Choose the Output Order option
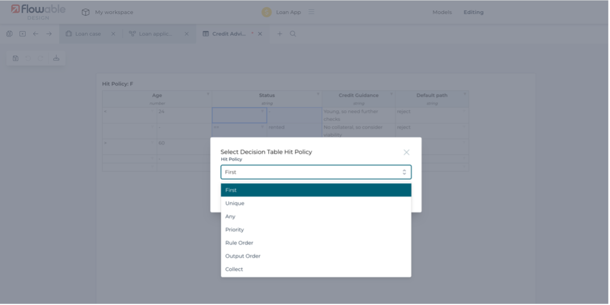610x305 pixels. 243,256
